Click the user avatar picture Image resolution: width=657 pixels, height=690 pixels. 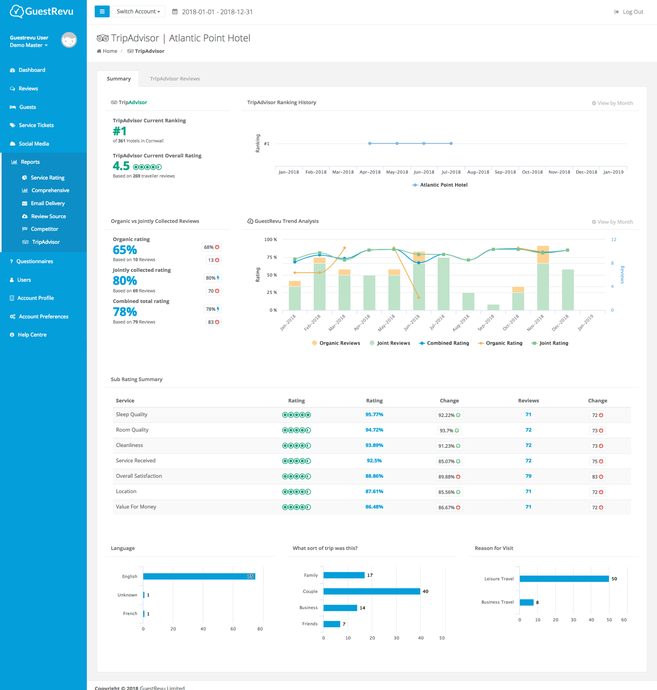[69, 40]
